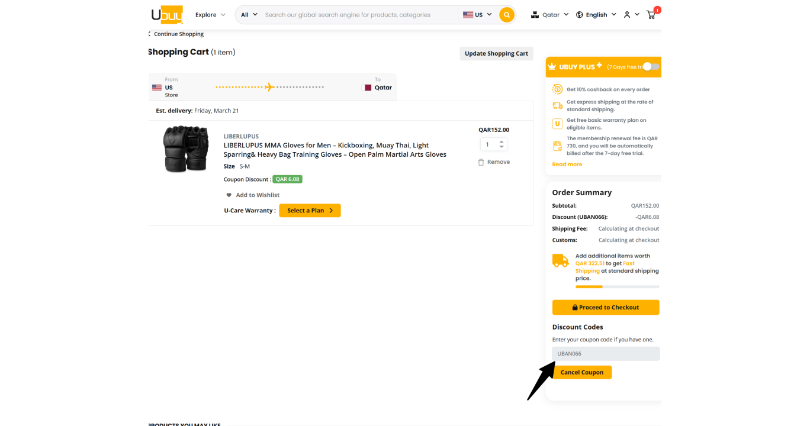Click Select a Plan warranty button

[310, 211]
